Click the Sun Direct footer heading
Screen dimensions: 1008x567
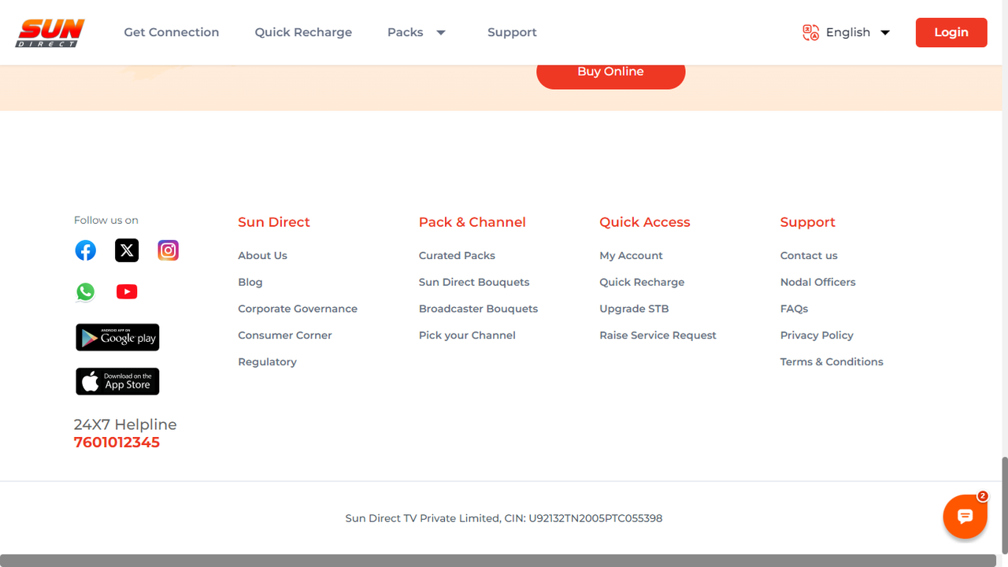click(x=274, y=222)
